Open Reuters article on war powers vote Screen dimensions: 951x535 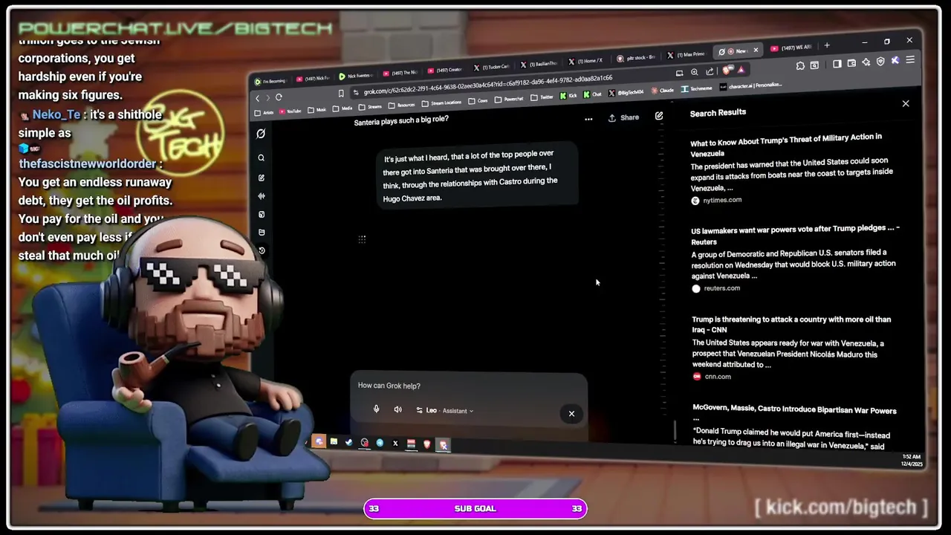click(795, 235)
